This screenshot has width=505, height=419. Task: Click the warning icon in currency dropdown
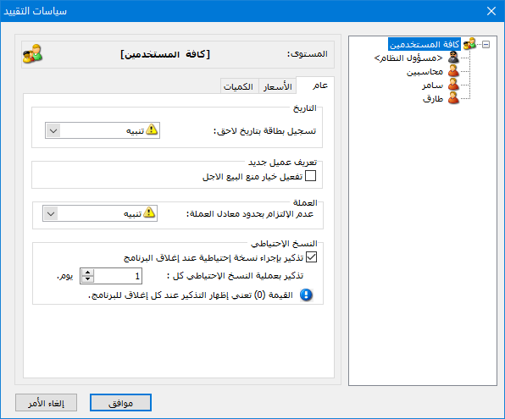pyautogui.click(x=149, y=212)
